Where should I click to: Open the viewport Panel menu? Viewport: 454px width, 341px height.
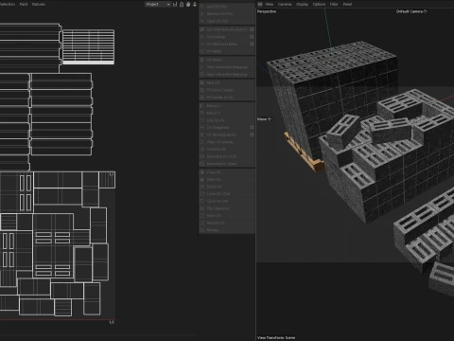(347, 4)
